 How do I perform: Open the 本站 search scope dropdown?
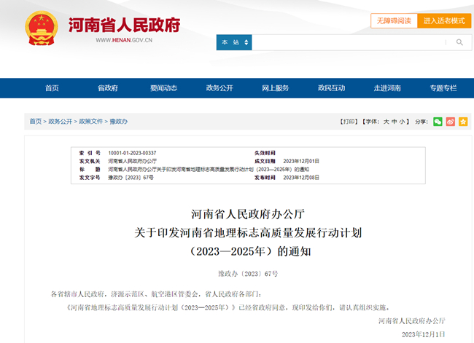tap(233, 42)
